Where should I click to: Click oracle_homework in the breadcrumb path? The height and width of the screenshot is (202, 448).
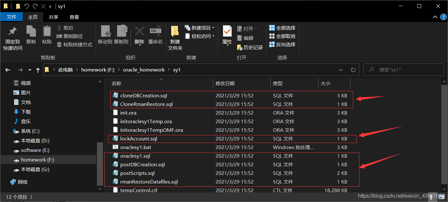(144, 70)
